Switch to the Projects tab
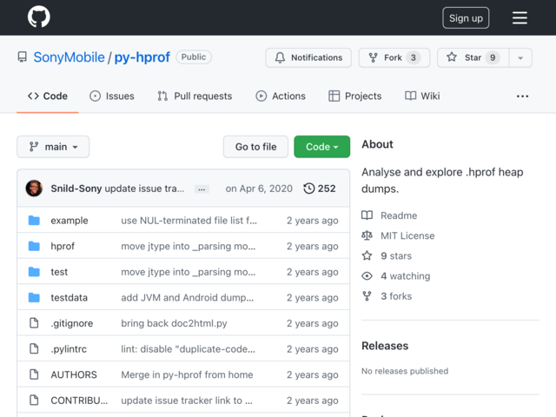The height and width of the screenshot is (417, 556). point(355,96)
